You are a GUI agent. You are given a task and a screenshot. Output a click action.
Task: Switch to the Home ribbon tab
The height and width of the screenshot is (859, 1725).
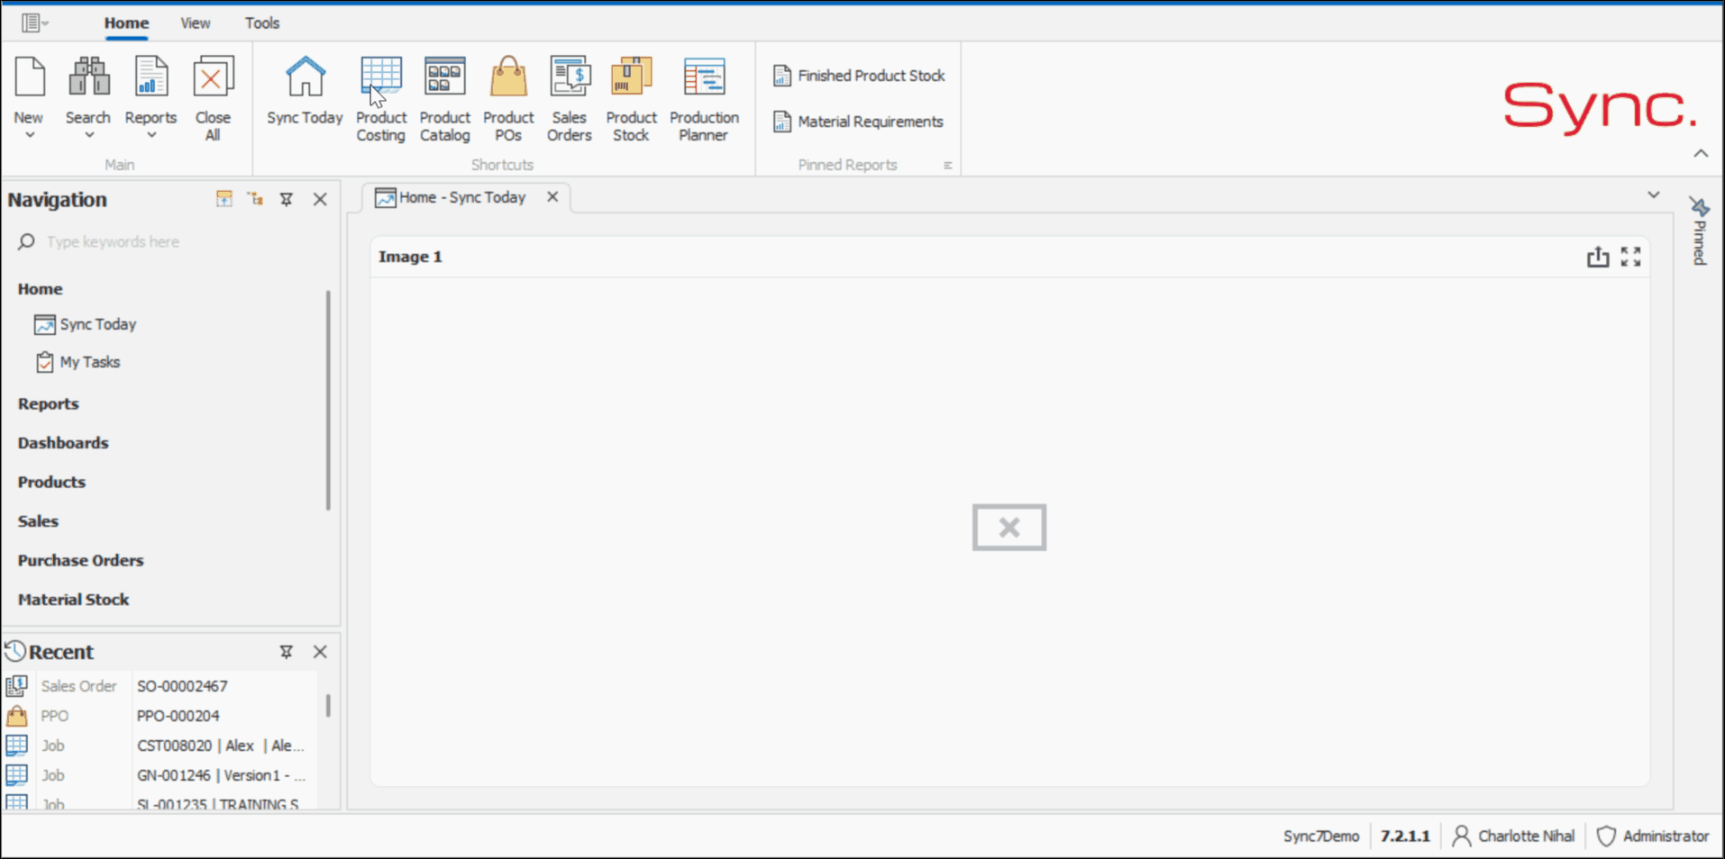[x=126, y=23]
